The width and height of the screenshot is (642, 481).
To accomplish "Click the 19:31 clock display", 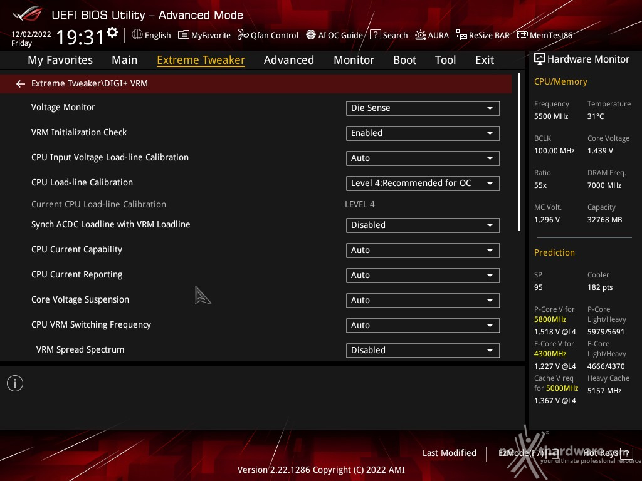I will tap(80, 37).
